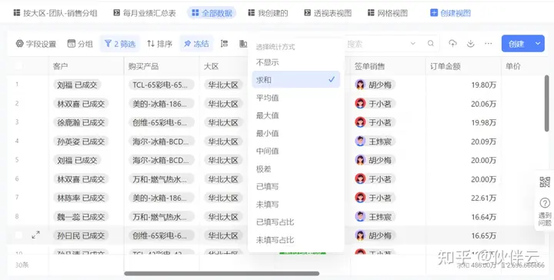The height and width of the screenshot is (280, 554).
Task: Click the cloud upload icon
Action: tap(452, 43)
